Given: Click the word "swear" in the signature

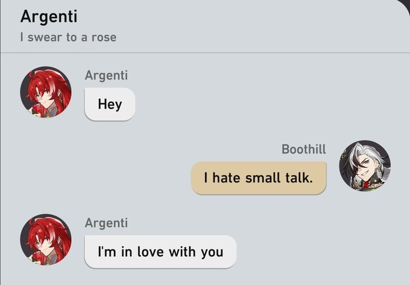Looking at the screenshot, I should click(45, 37).
